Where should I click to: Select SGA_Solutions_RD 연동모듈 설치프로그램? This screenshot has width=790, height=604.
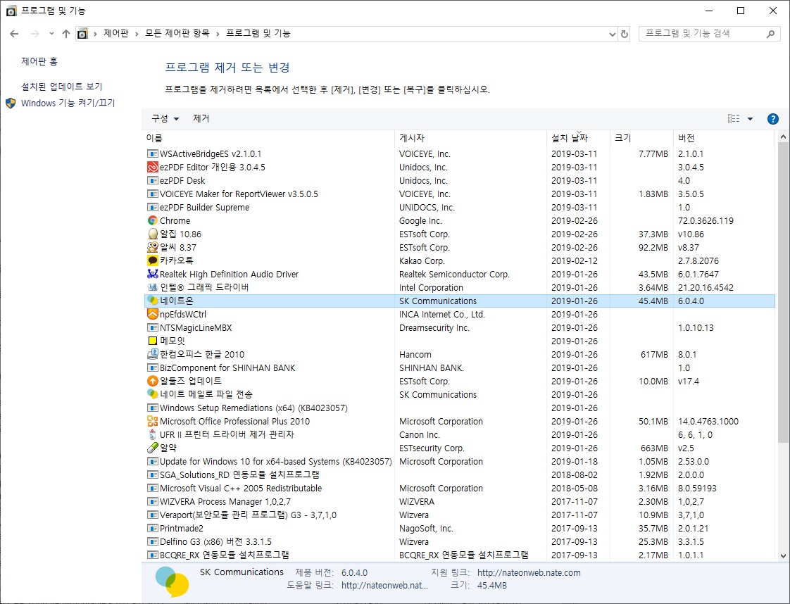[460, 475]
